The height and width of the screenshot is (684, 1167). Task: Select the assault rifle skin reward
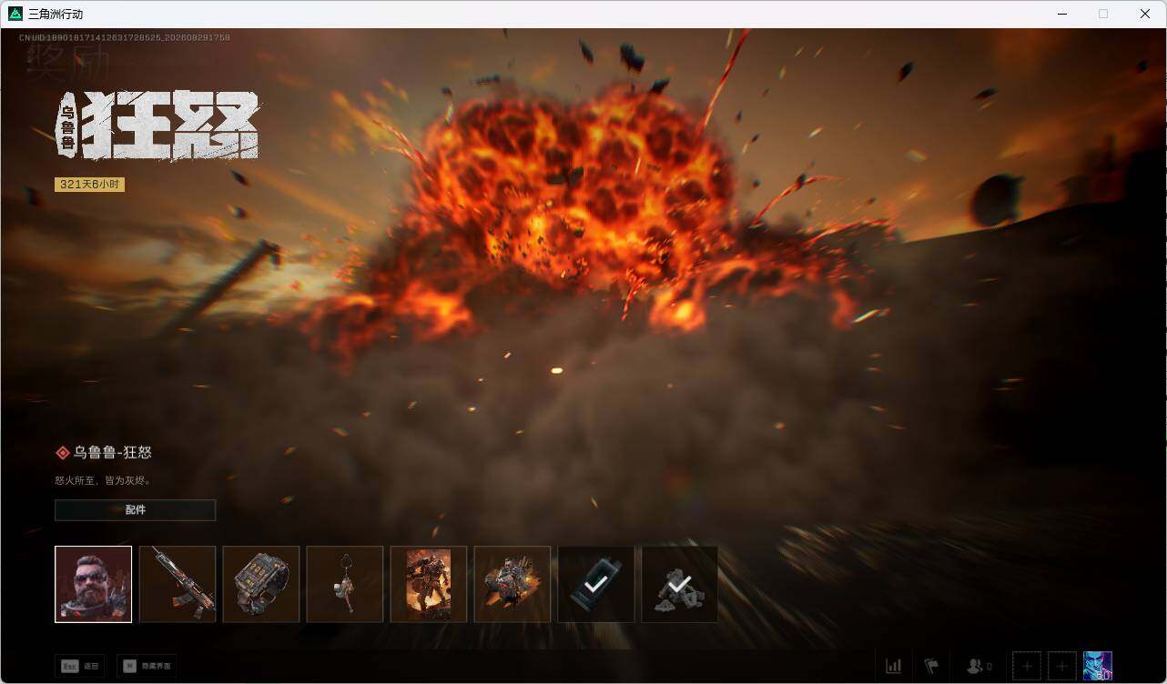(x=178, y=584)
